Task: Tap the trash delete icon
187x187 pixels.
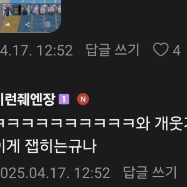Action: pos(48,25)
